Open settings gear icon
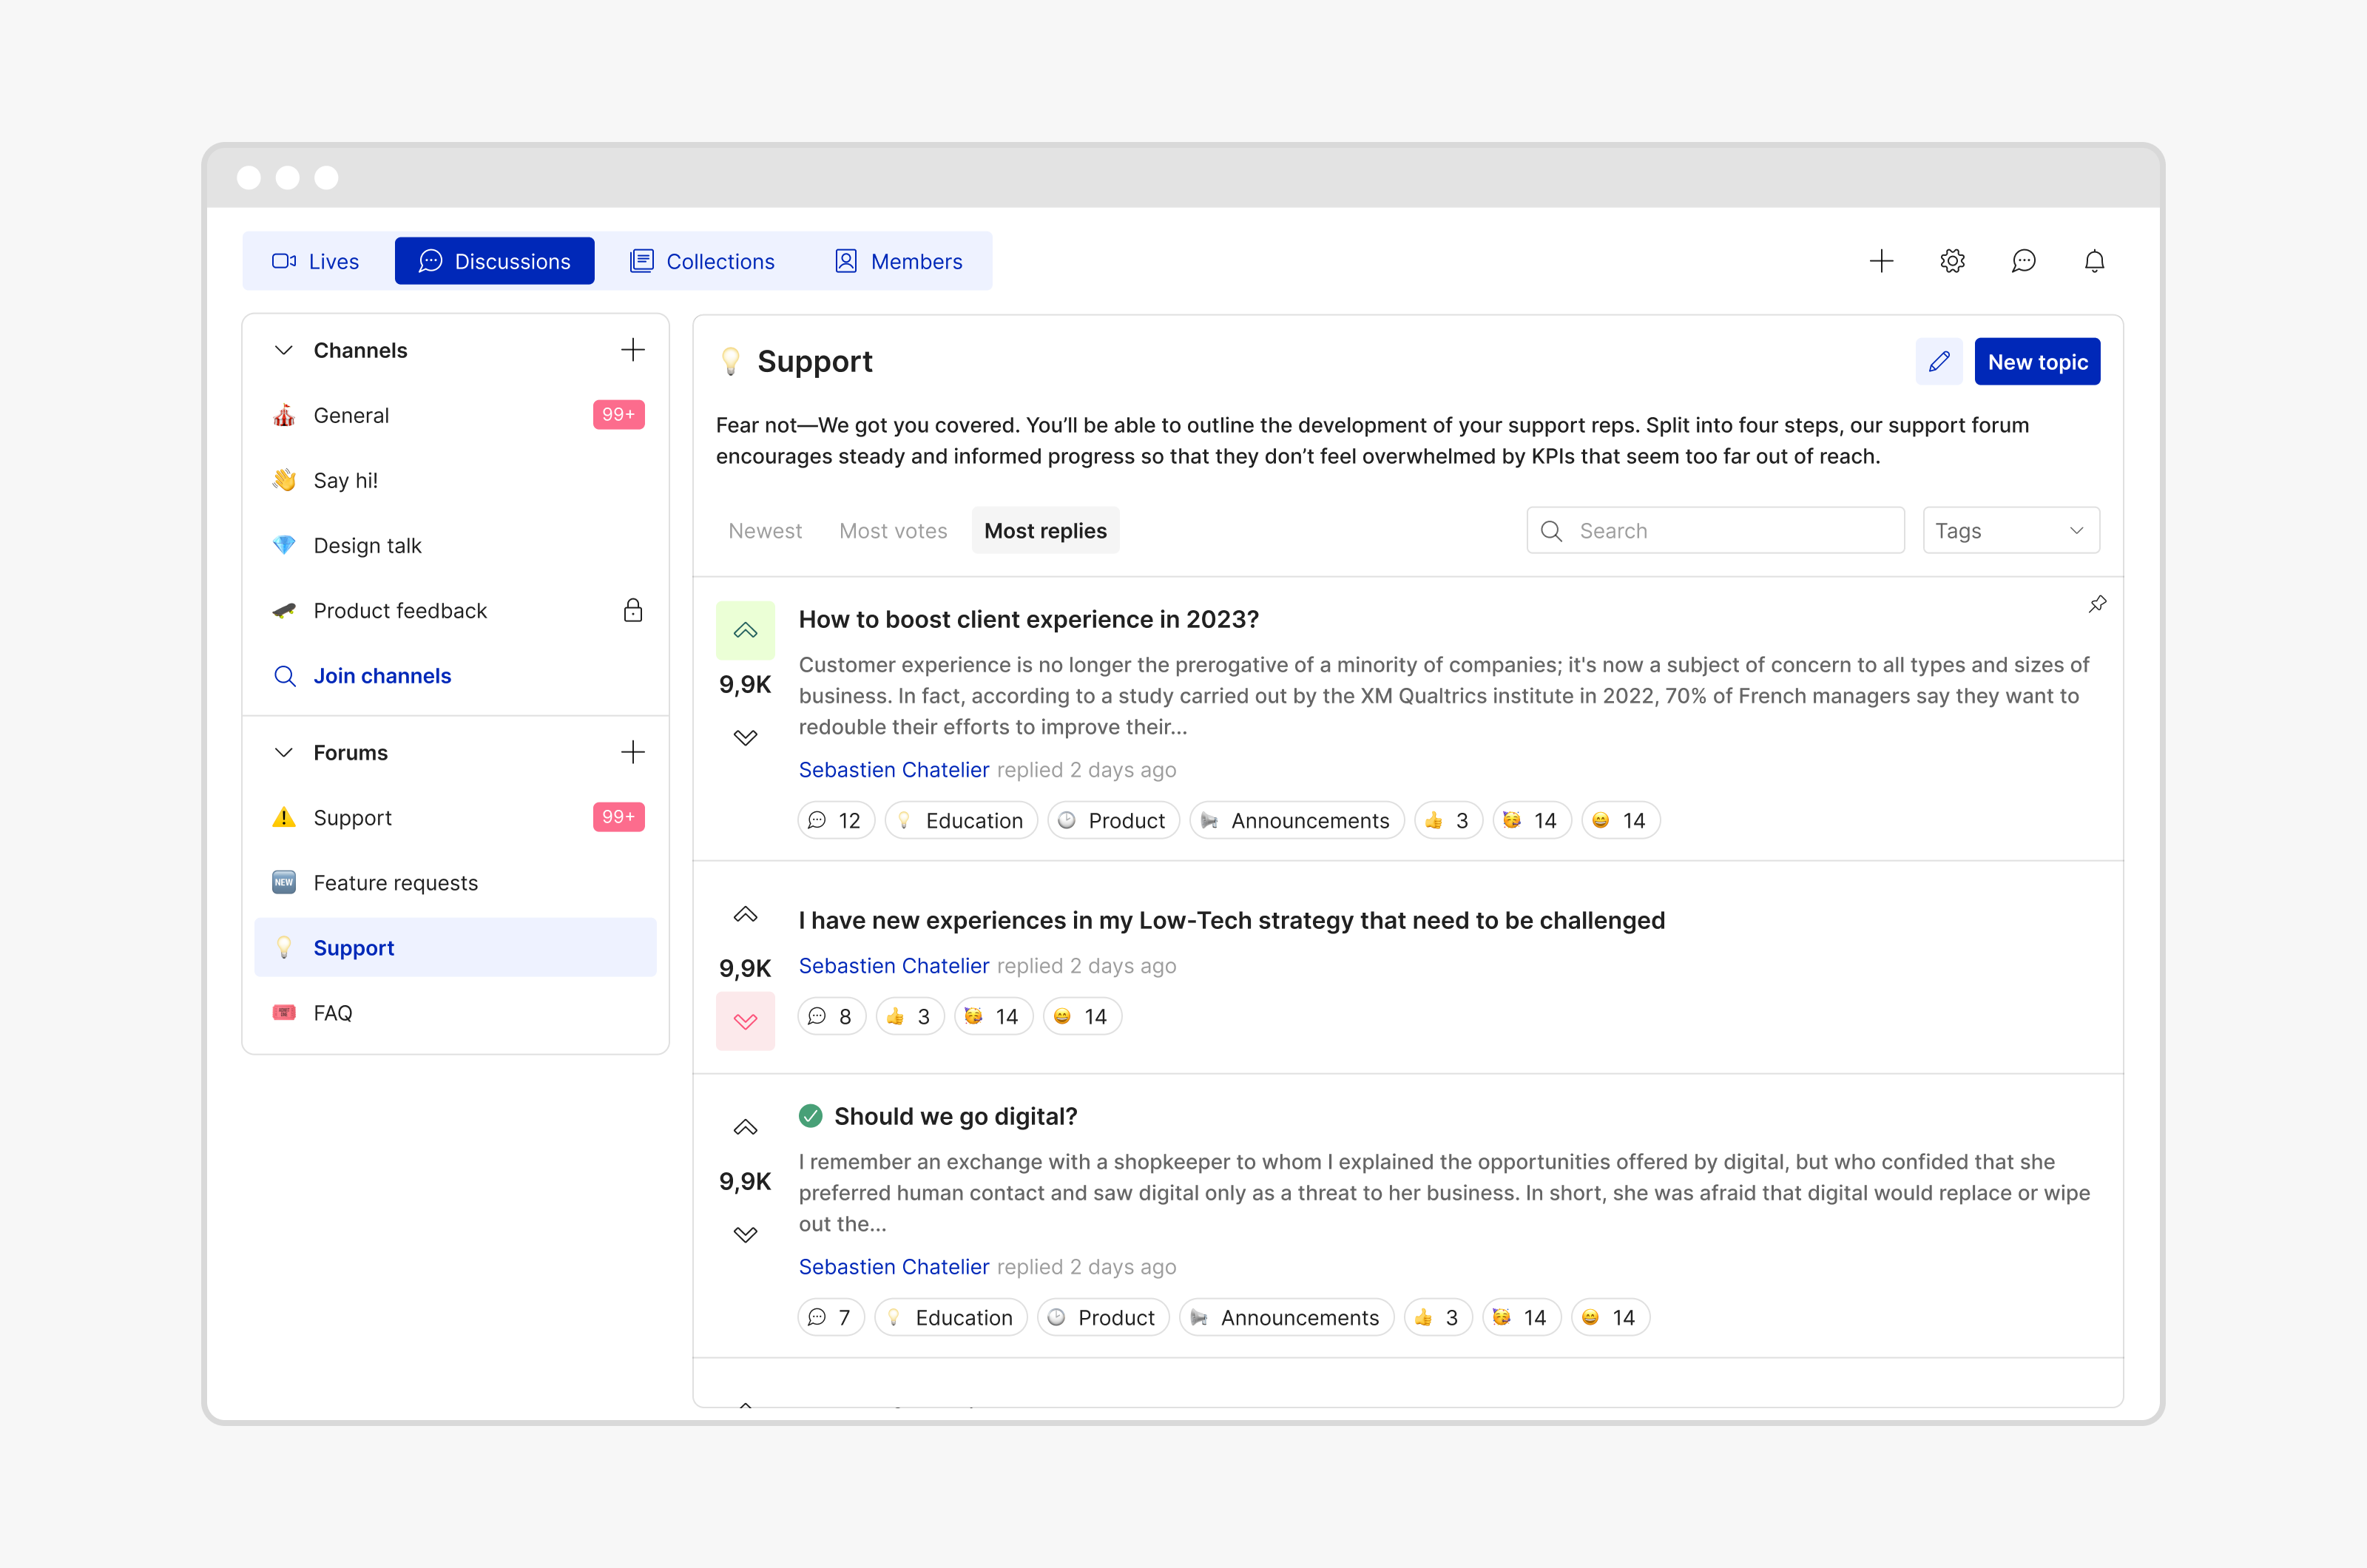The height and width of the screenshot is (1568, 2367). click(1952, 261)
